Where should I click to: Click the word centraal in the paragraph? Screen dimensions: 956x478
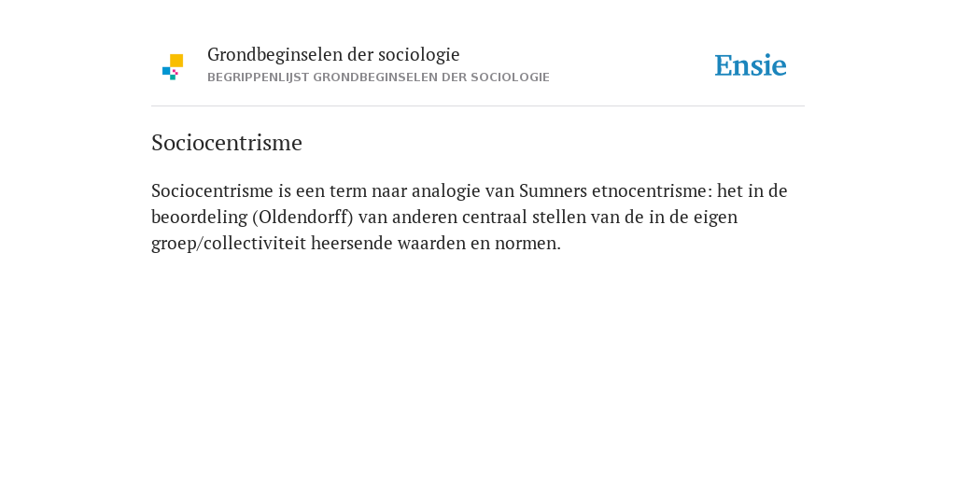[493, 217]
